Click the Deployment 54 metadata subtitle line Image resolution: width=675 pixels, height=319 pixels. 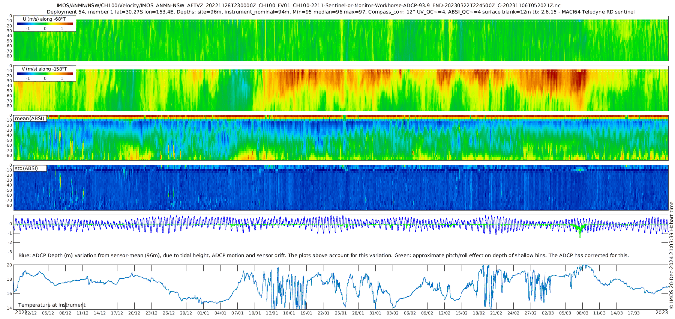pyautogui.click(x=340, y=12)
